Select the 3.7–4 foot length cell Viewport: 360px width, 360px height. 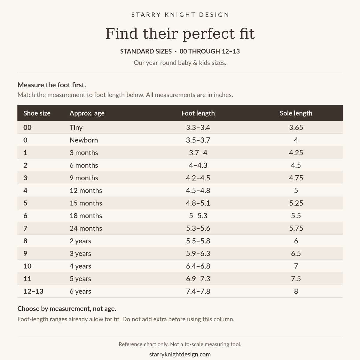[198, 153]
